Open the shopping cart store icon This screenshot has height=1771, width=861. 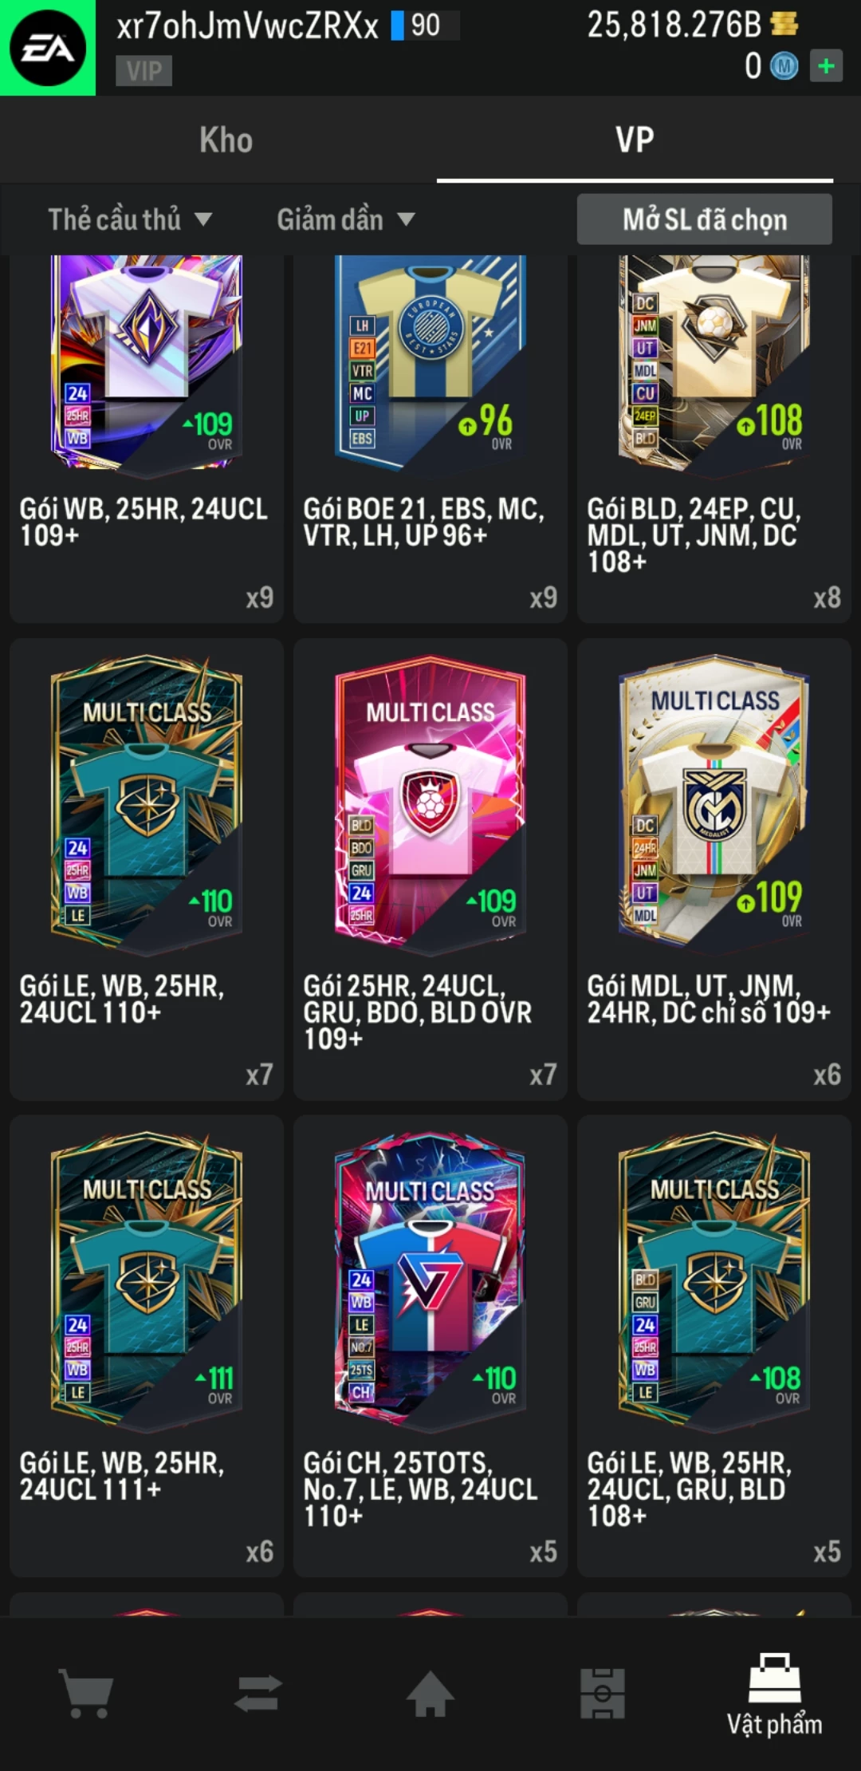(x=87, y=1693)
